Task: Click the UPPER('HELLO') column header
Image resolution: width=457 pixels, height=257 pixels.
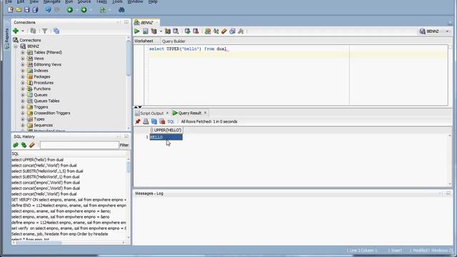Action: click(x=166, y=130)
